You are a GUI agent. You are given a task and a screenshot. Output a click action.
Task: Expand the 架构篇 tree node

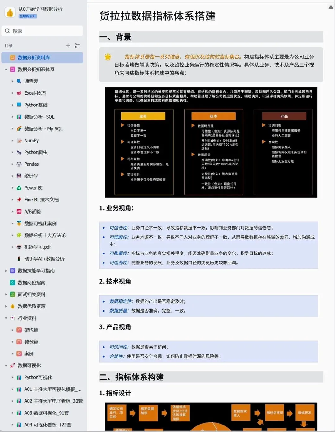12,330
